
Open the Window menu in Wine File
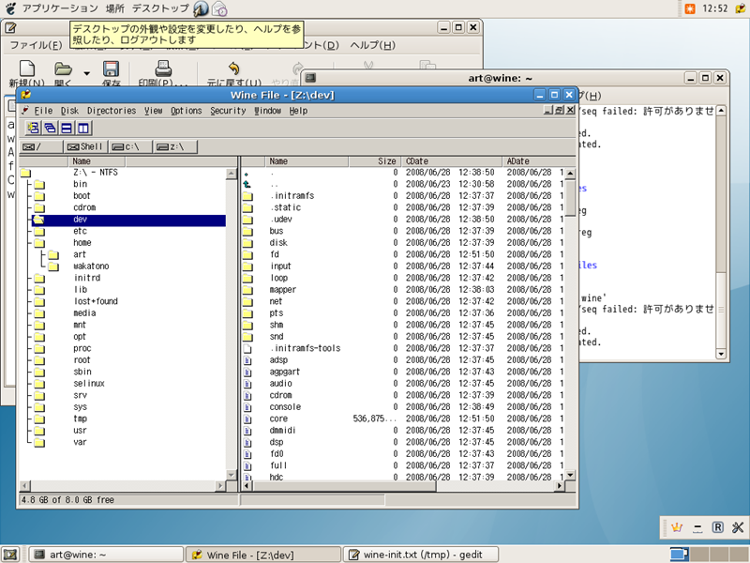click(x=267, y=111)
